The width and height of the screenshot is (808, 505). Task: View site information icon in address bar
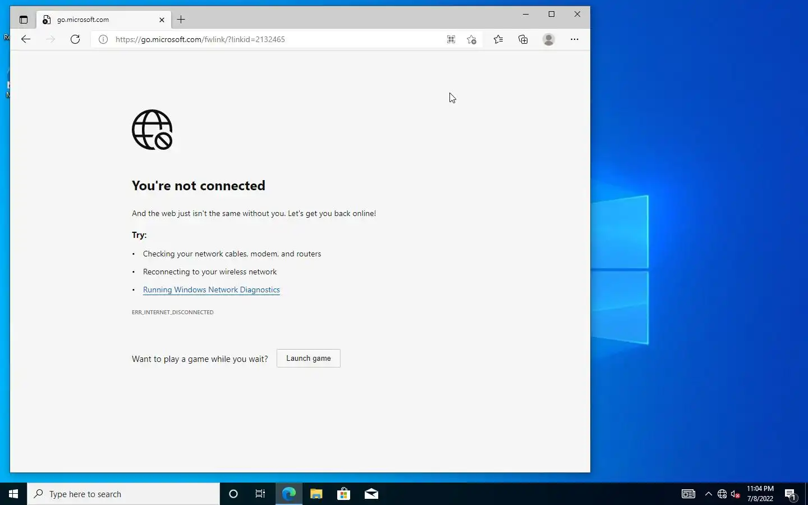coord(103,39)
